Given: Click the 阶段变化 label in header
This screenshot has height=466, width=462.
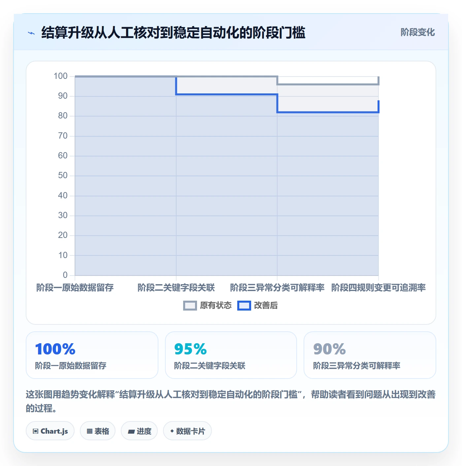Looking at the screenshot, I should coord(417,32).
